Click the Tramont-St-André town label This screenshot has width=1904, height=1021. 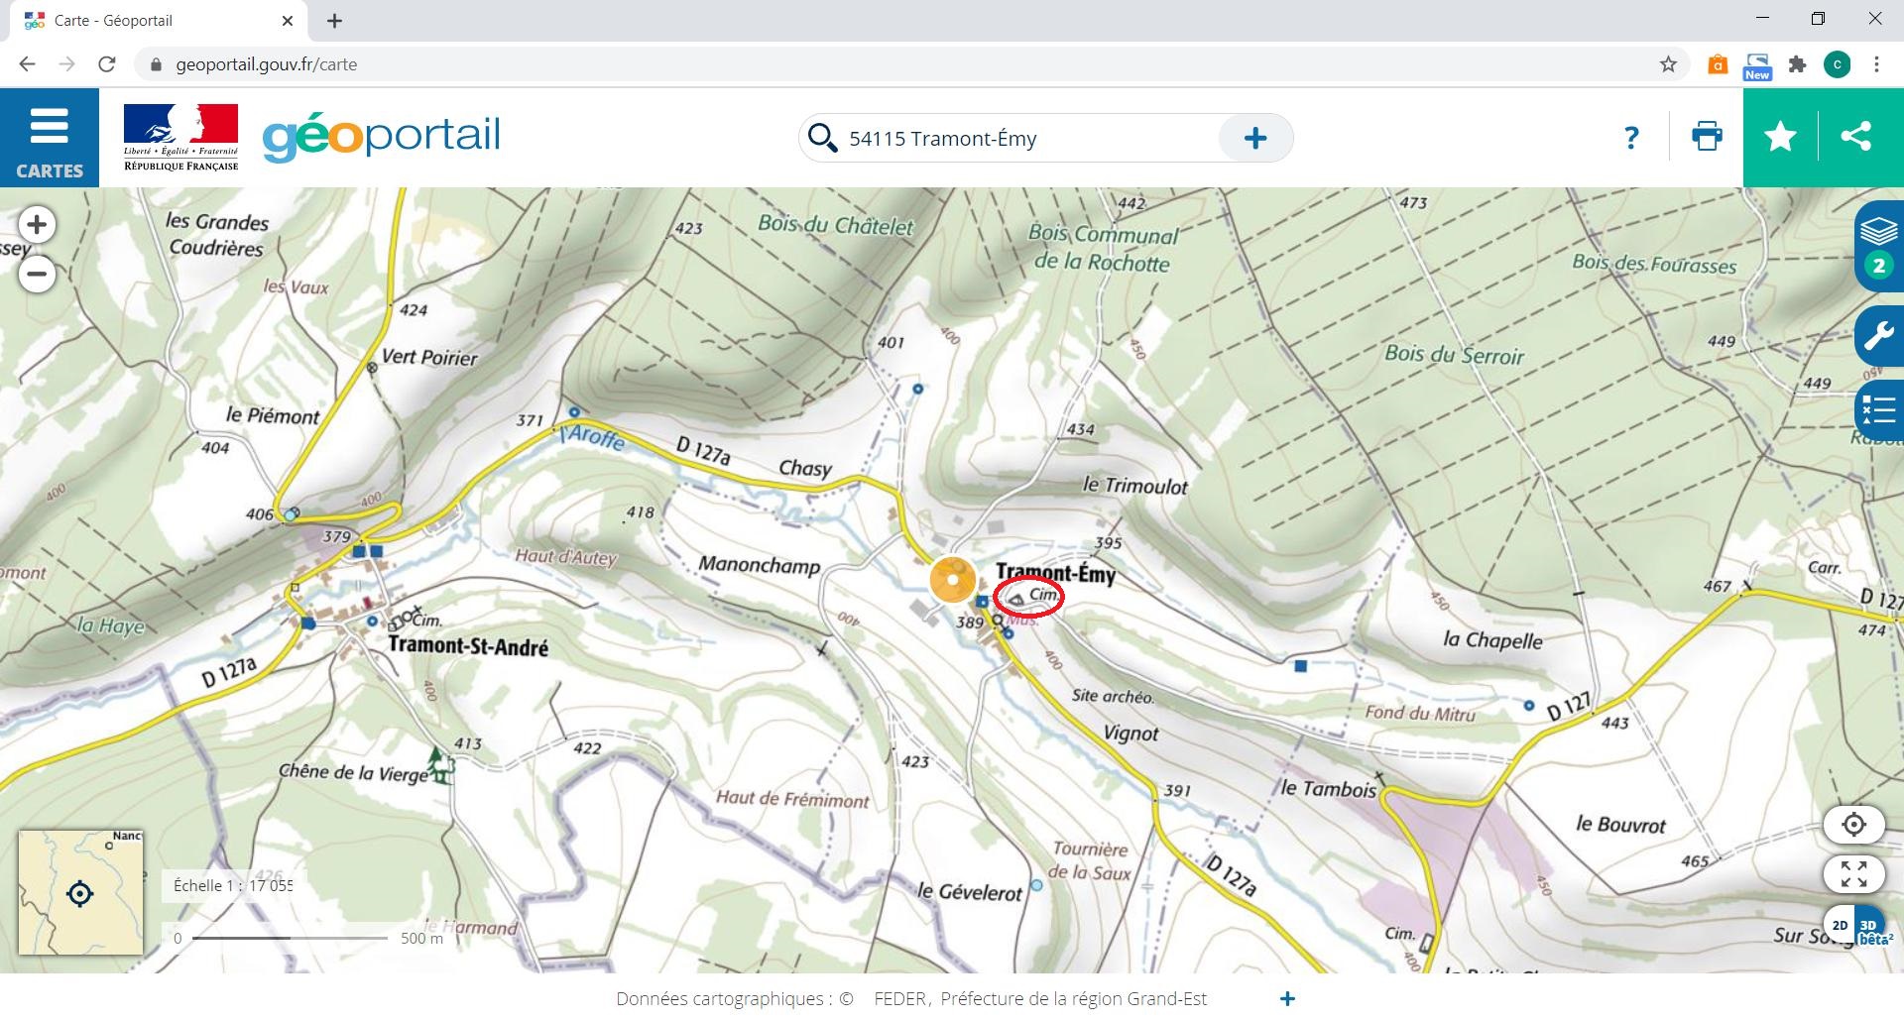[468, 645]
